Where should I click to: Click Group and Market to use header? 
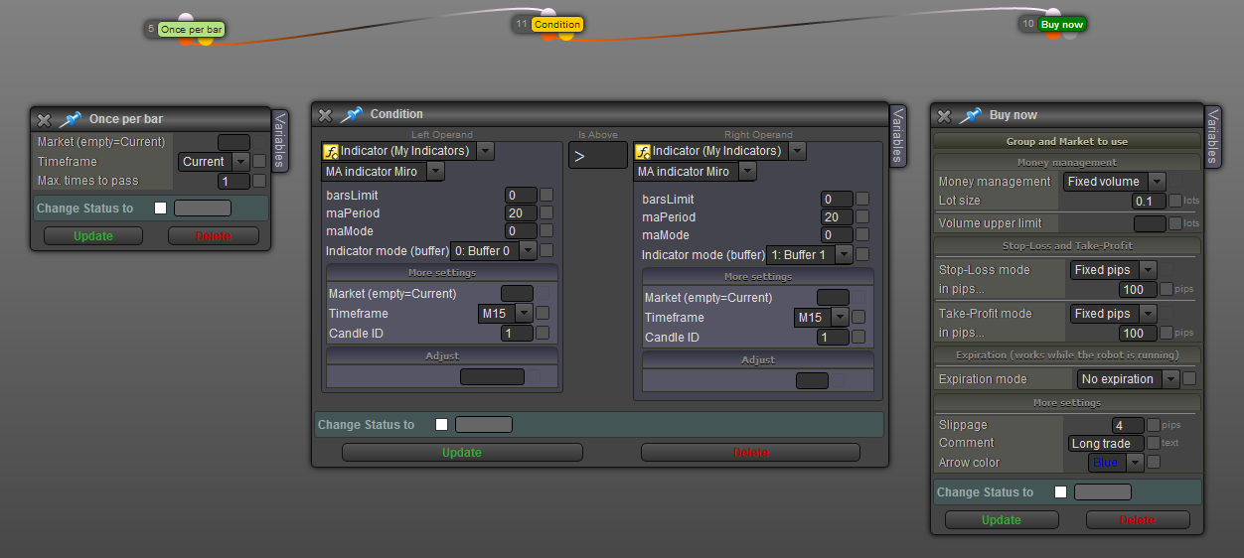[1067, 141]
